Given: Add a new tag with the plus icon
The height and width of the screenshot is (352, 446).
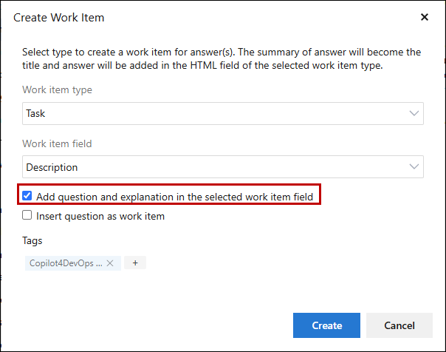Looking at the screenshot, I should click(x=135, y=263).
